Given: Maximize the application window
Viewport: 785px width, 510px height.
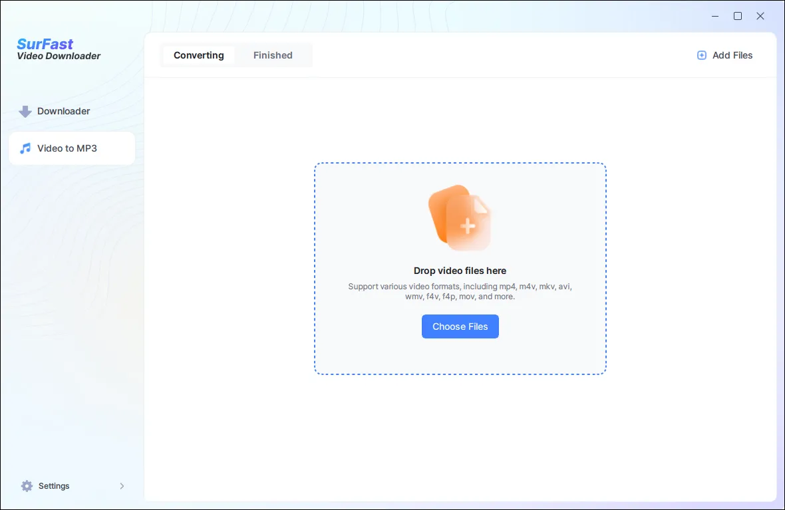Looking at the screenshot, I should [738, 16].
